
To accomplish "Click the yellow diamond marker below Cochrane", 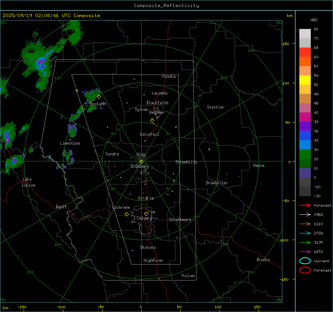I will pyautogui.click(x=127, y=214).
